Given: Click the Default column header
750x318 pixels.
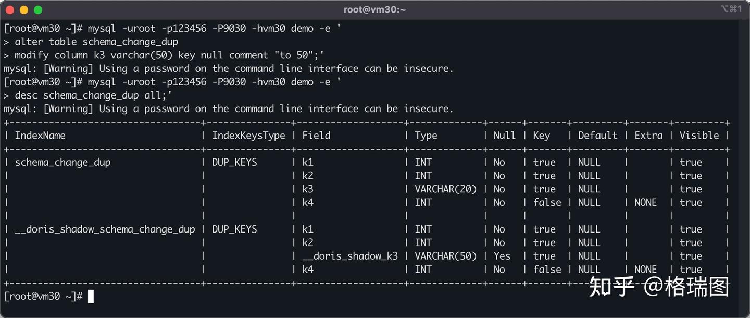Looking at the screenshot, I should 597,136.
